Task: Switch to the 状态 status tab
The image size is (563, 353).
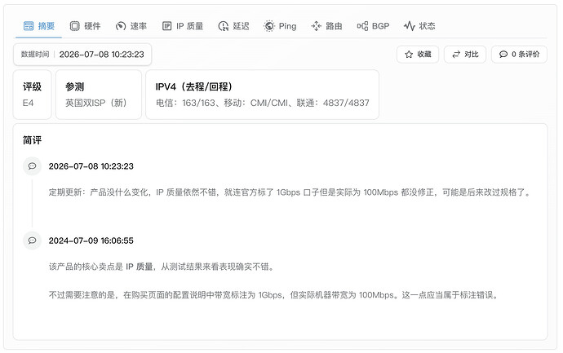Action: point(419,26)
